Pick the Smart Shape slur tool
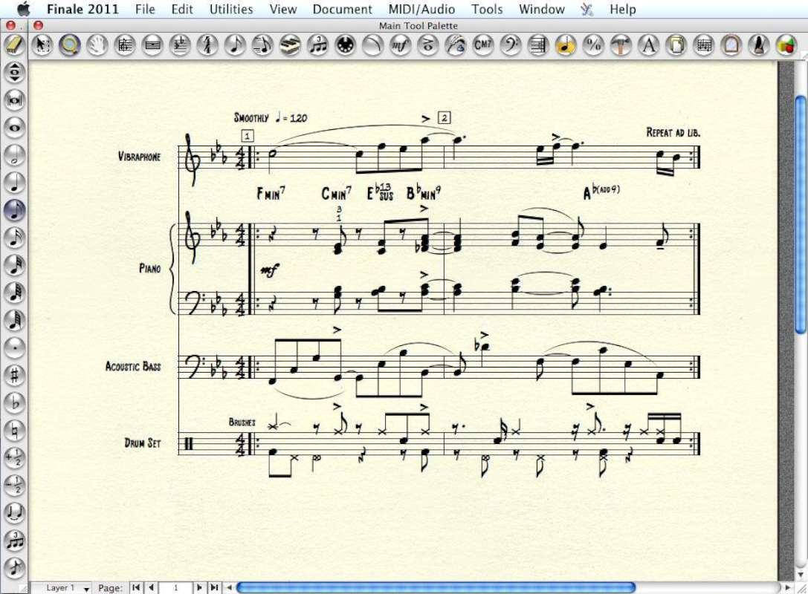The width and height of the screenshot is (808, 594). [x=372, y=45]
